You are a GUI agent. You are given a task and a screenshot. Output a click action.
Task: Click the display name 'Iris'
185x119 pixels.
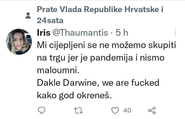click(43, 33)
